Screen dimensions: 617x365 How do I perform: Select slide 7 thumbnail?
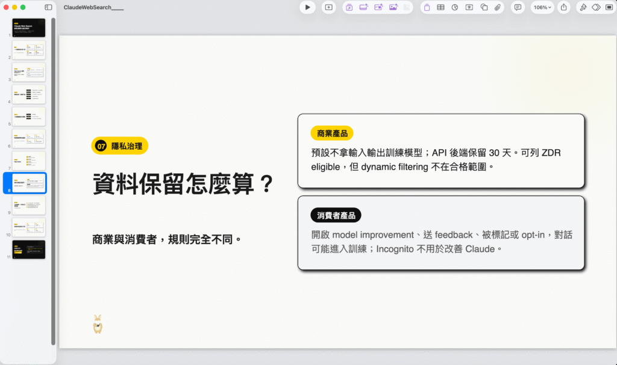click(29, 161)
